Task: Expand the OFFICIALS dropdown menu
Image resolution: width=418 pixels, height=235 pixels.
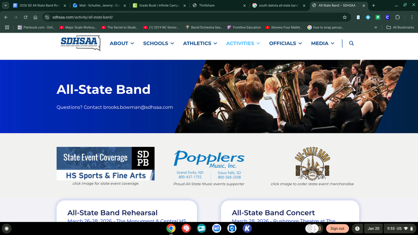Action: [285, 43]
